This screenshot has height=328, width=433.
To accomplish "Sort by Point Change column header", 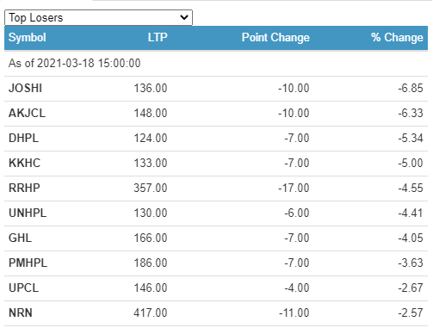I will (x=275, y=38).
